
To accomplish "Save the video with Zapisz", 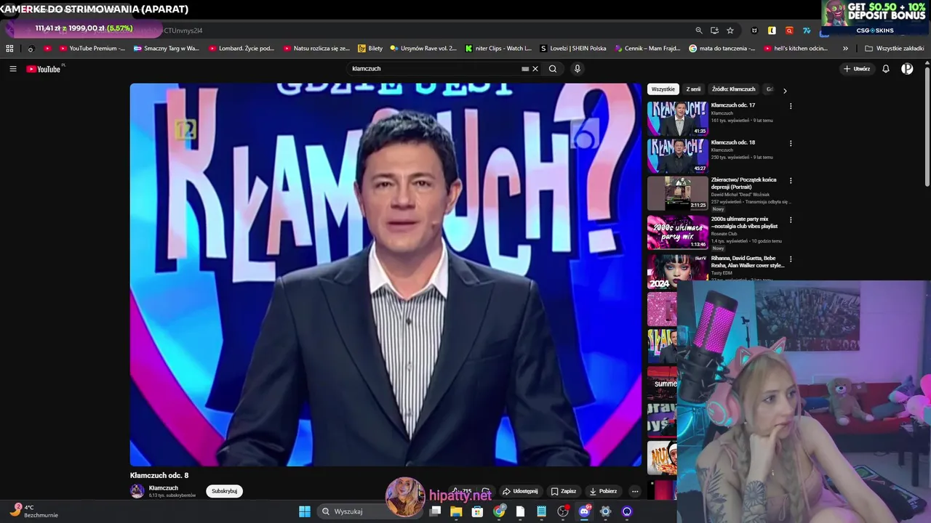I will (x=564, y=492).
